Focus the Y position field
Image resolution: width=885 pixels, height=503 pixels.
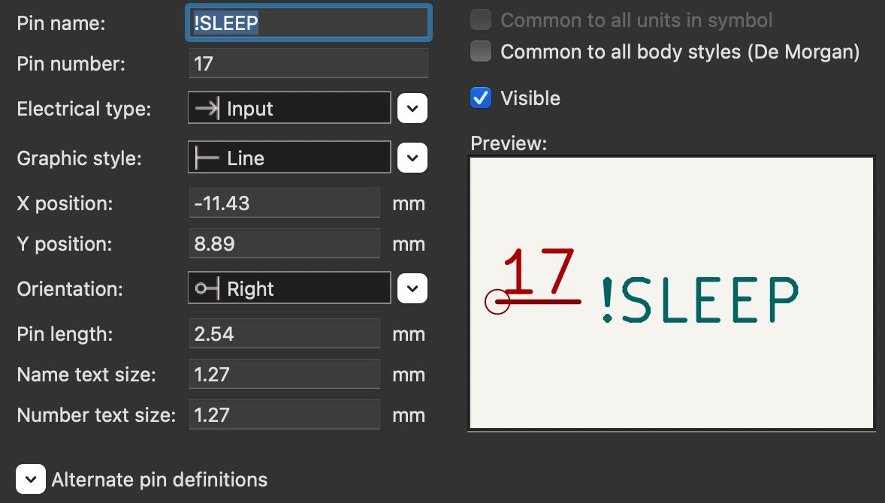point(285,244)
